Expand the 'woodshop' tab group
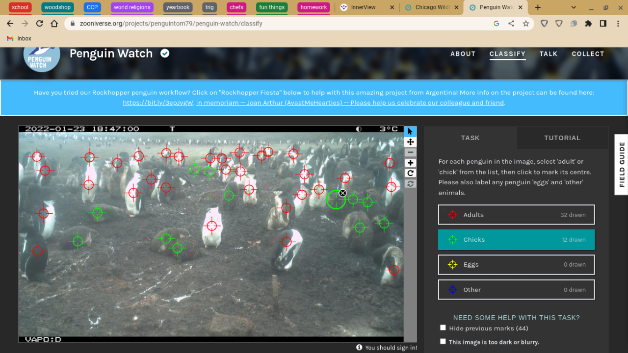The image size is (628, 353). (58, 7)
